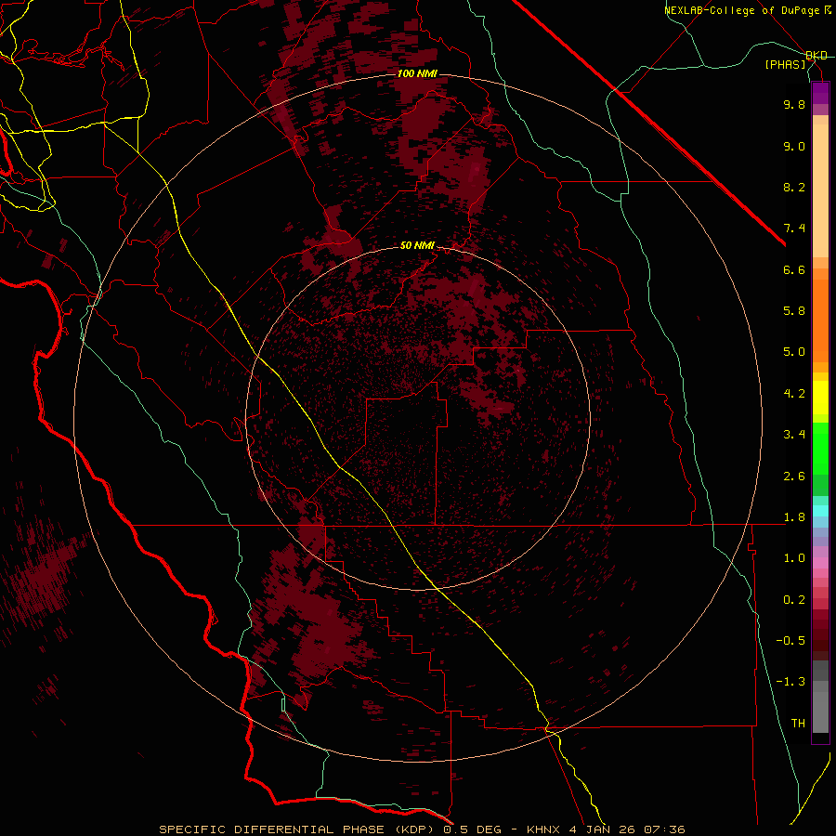Click the 1.8 value on color scale
This screenshot has width=836, height=836.
794,517
